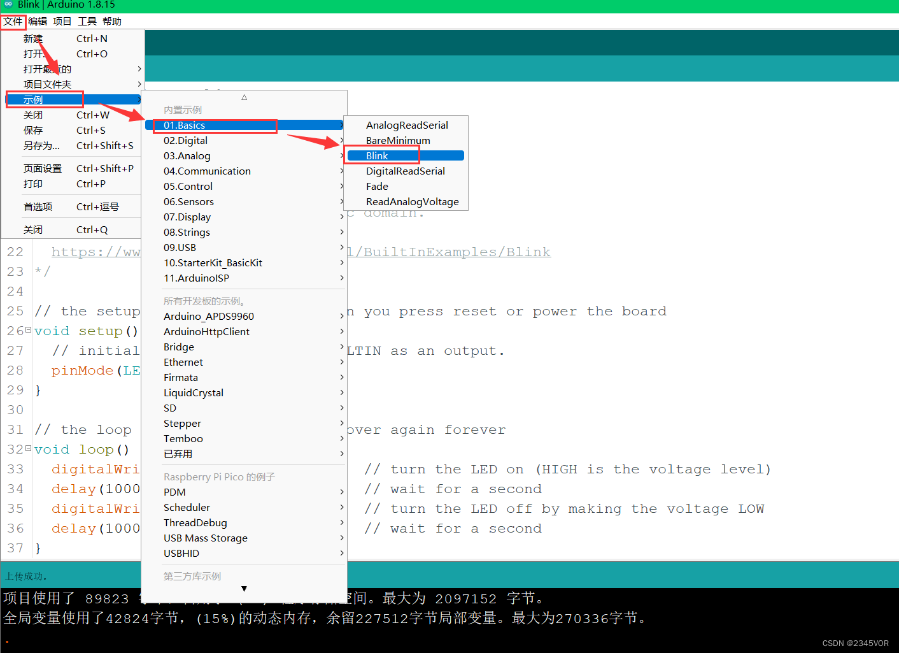Expand 07.Display examples submenu
Screen dimensions: 899x653
click(x=244, y=217)
